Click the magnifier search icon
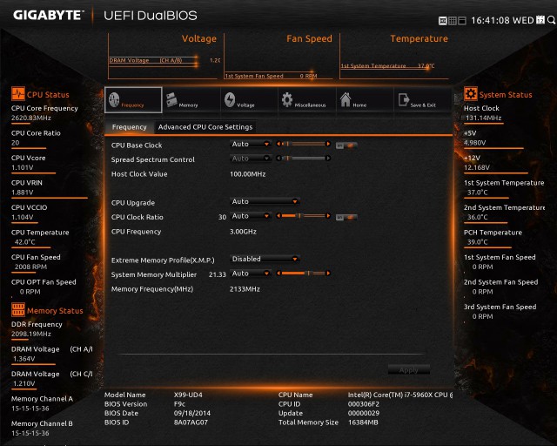The height and width of the screenshot is (446, 557). (551, 20)
